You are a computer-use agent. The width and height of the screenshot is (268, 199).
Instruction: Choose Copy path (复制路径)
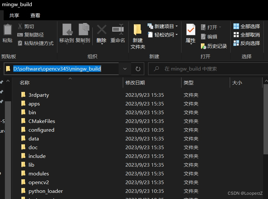(x=30, y=35)
